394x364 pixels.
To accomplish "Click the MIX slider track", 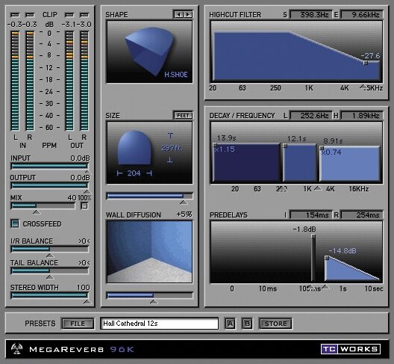I will click(x=43, y=206).
